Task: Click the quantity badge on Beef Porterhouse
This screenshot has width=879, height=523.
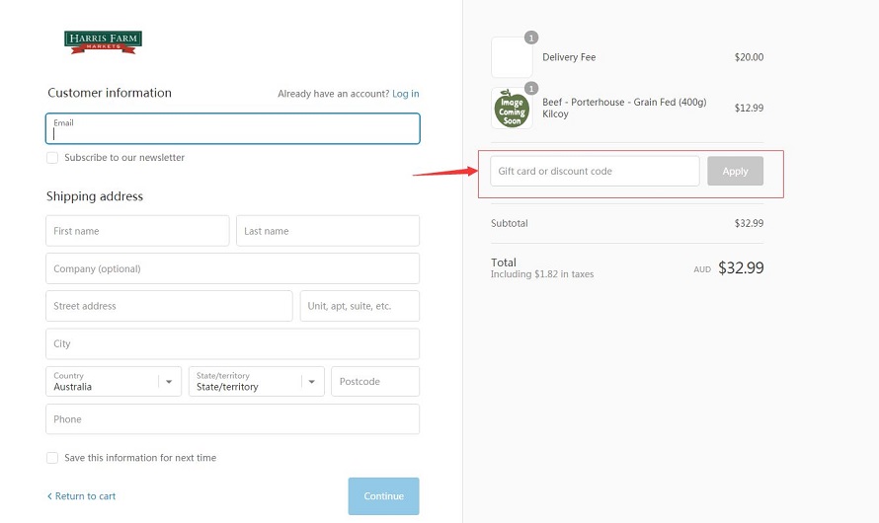Action: click(531, 89)
